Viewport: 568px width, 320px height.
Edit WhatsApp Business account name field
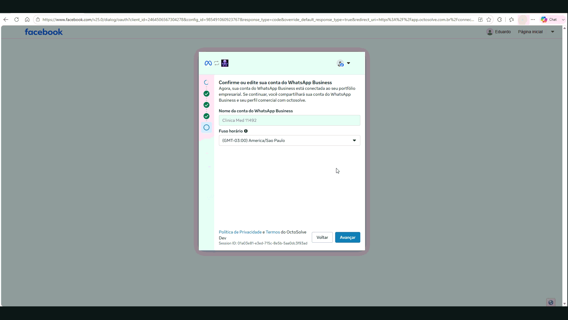[289, 120]
